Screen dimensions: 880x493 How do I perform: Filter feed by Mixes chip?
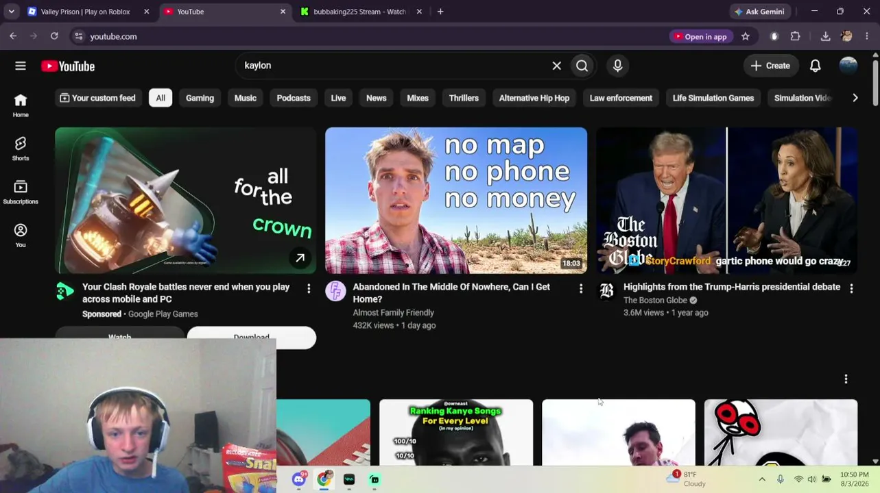point(418,98)
